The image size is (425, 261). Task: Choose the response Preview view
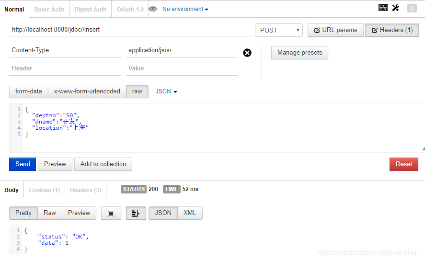pos(79,213)
